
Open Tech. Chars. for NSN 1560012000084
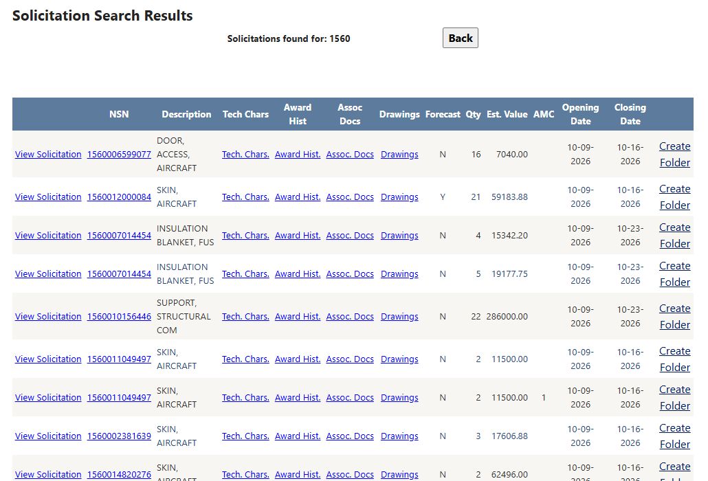[245, 197]
